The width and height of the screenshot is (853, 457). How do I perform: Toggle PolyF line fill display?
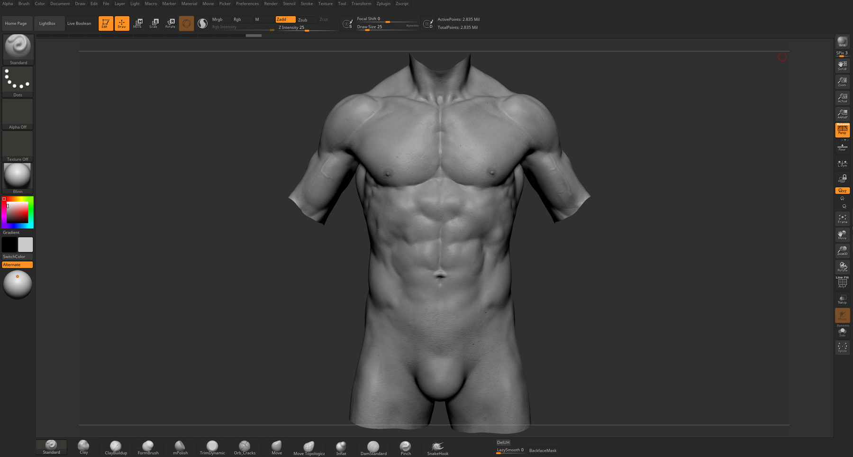[842, 283]
